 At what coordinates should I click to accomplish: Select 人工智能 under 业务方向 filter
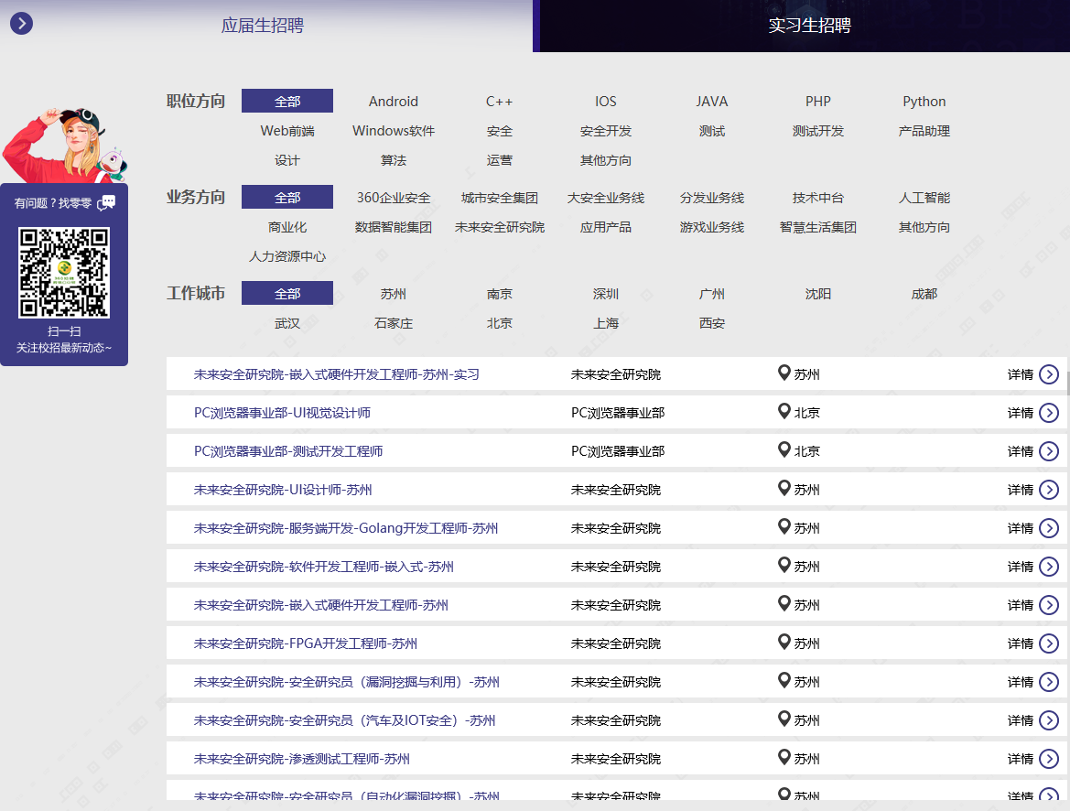tap(924, 198)
